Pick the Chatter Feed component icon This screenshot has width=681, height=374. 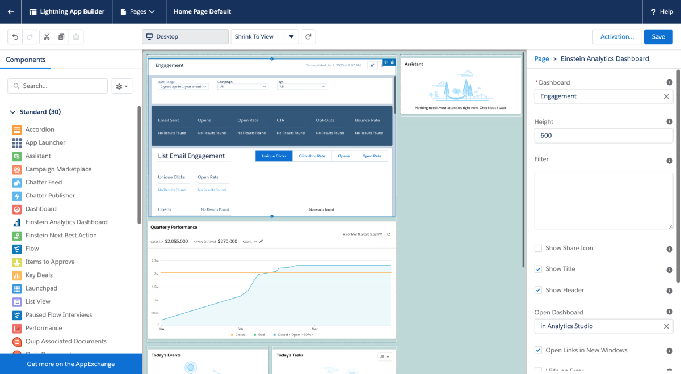point(16,182)
